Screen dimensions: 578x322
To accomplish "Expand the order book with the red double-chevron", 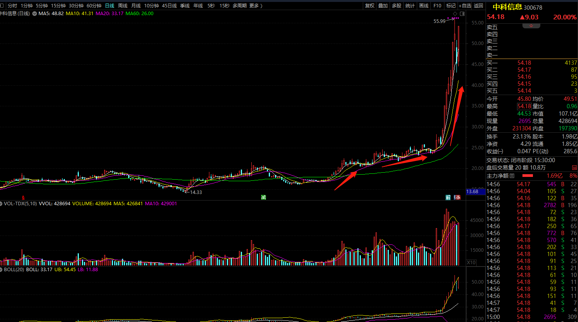I will pyautogui.click(x=531, y=26).
